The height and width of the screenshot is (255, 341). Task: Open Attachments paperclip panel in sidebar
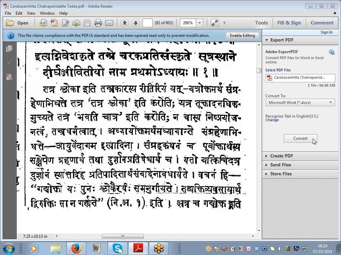click(x=9, y=63)
